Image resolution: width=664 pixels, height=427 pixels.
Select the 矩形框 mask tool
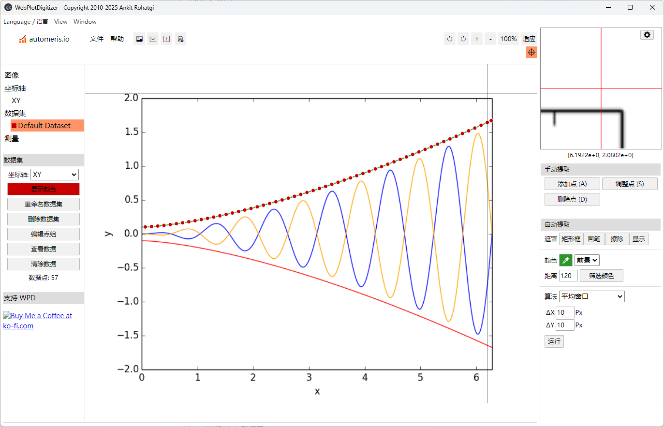pyautogui.click(x=571, y=239)
